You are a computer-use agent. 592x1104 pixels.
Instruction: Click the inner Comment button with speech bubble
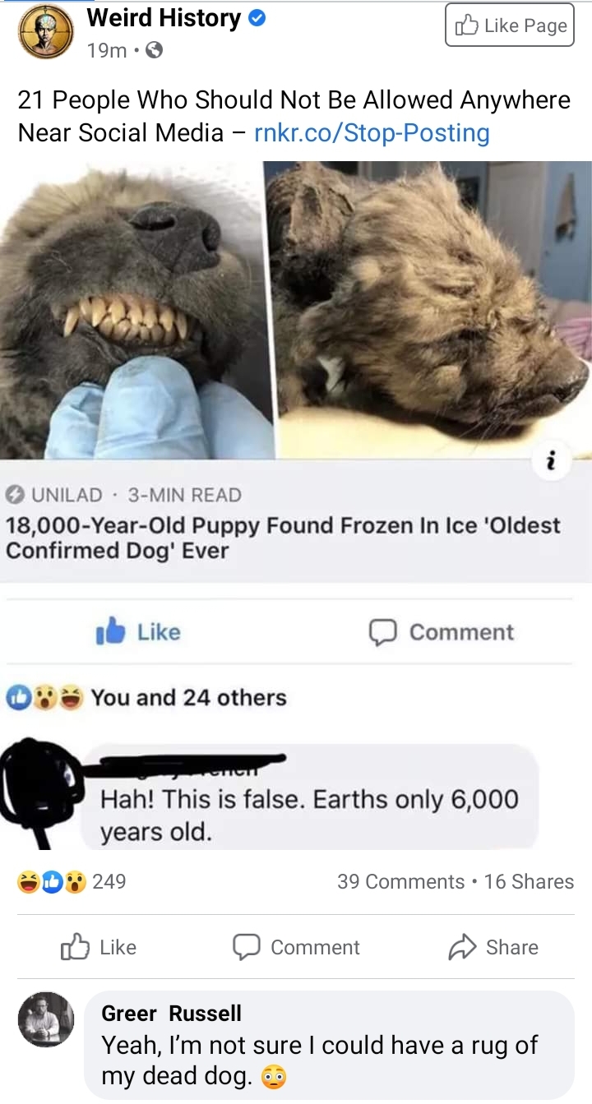[x=441, y=632]
